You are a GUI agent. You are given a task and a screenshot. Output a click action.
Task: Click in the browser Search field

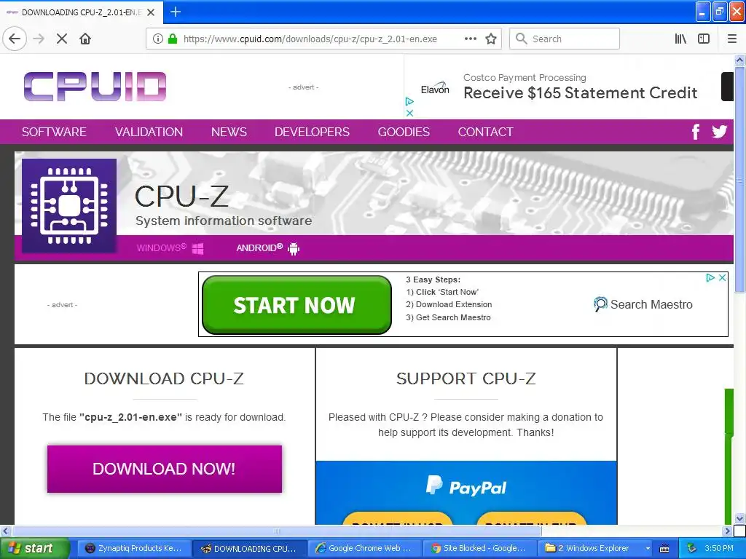click(x=565, y=39)
